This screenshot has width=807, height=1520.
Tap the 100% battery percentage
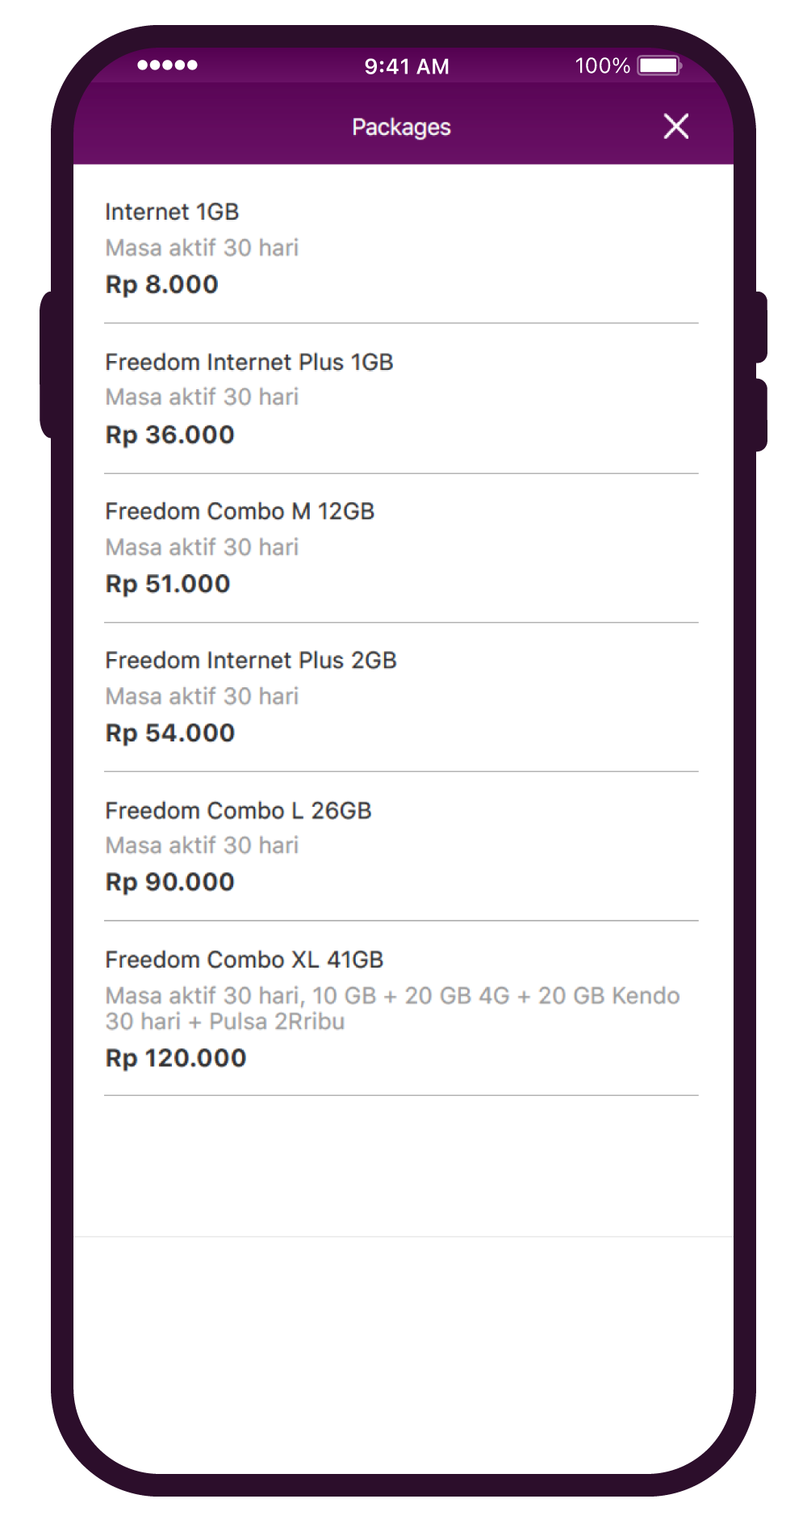tap(602, 65)
